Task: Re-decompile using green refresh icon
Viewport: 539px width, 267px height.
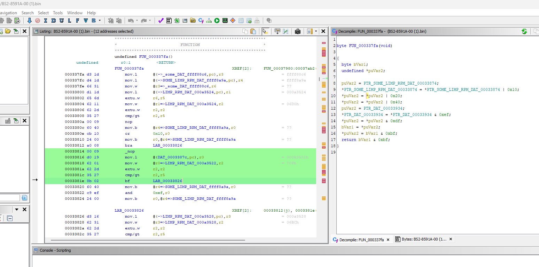Action: (524, 31)
